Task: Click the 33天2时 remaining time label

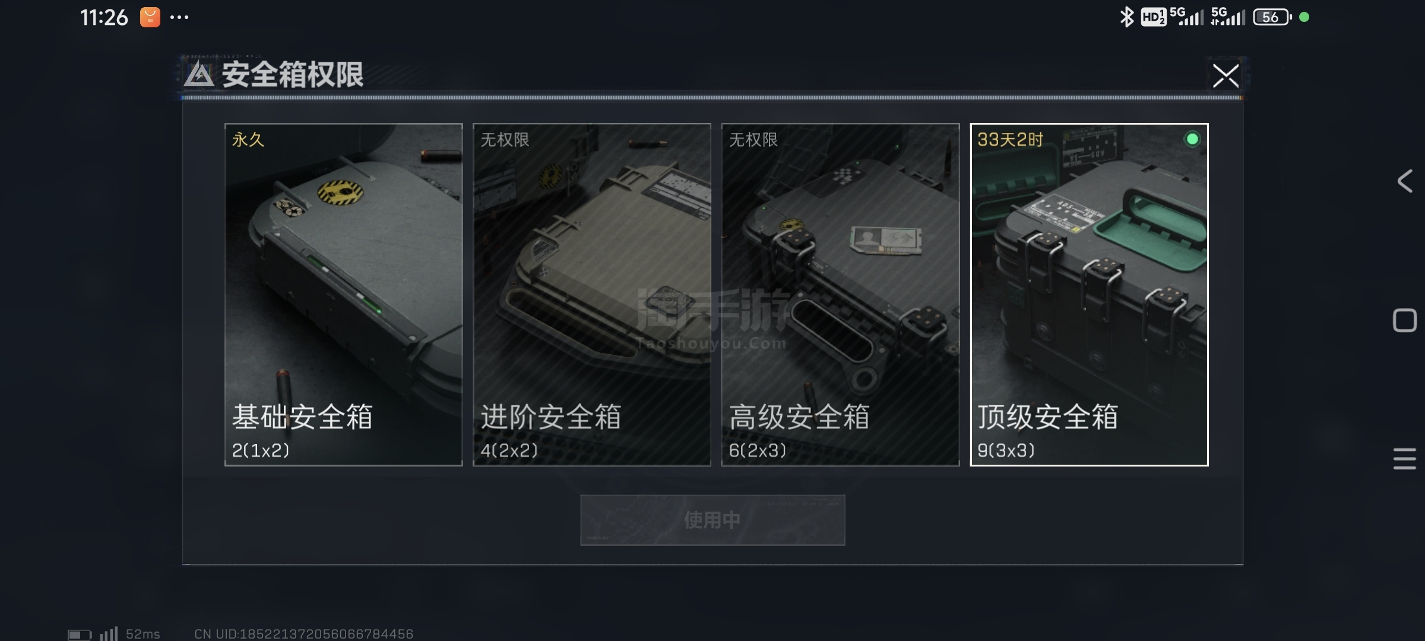Action: coord(1010,140)
